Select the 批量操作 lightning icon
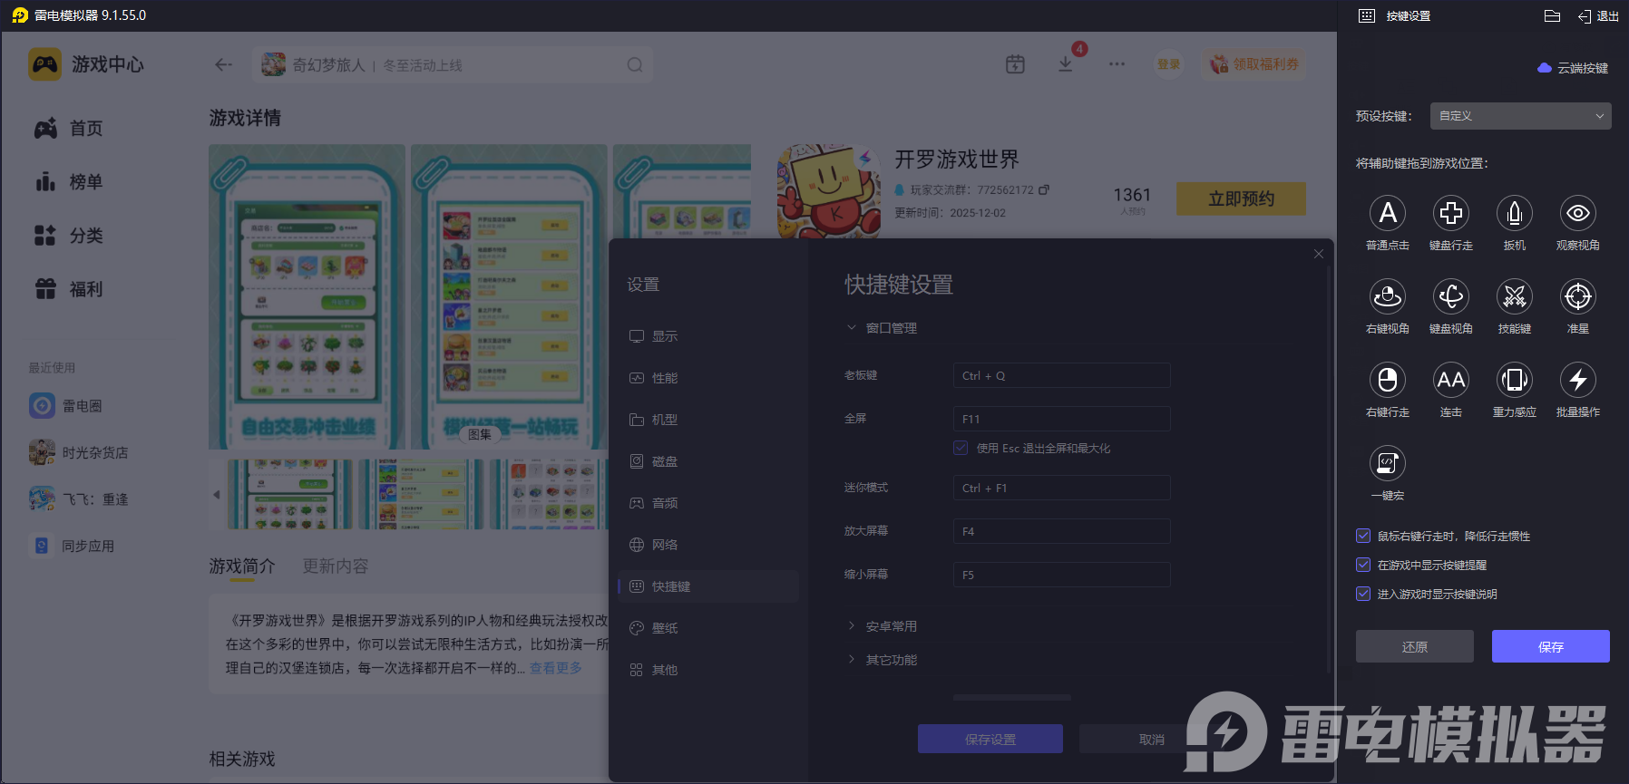Viewport: 1629px width, 784px height. click(x=1578, y=380)
